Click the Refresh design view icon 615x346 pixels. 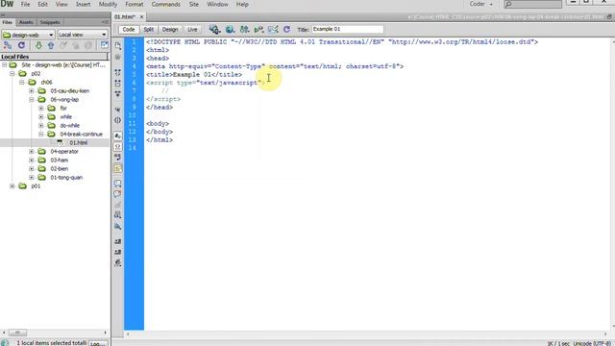pos(286,30)
